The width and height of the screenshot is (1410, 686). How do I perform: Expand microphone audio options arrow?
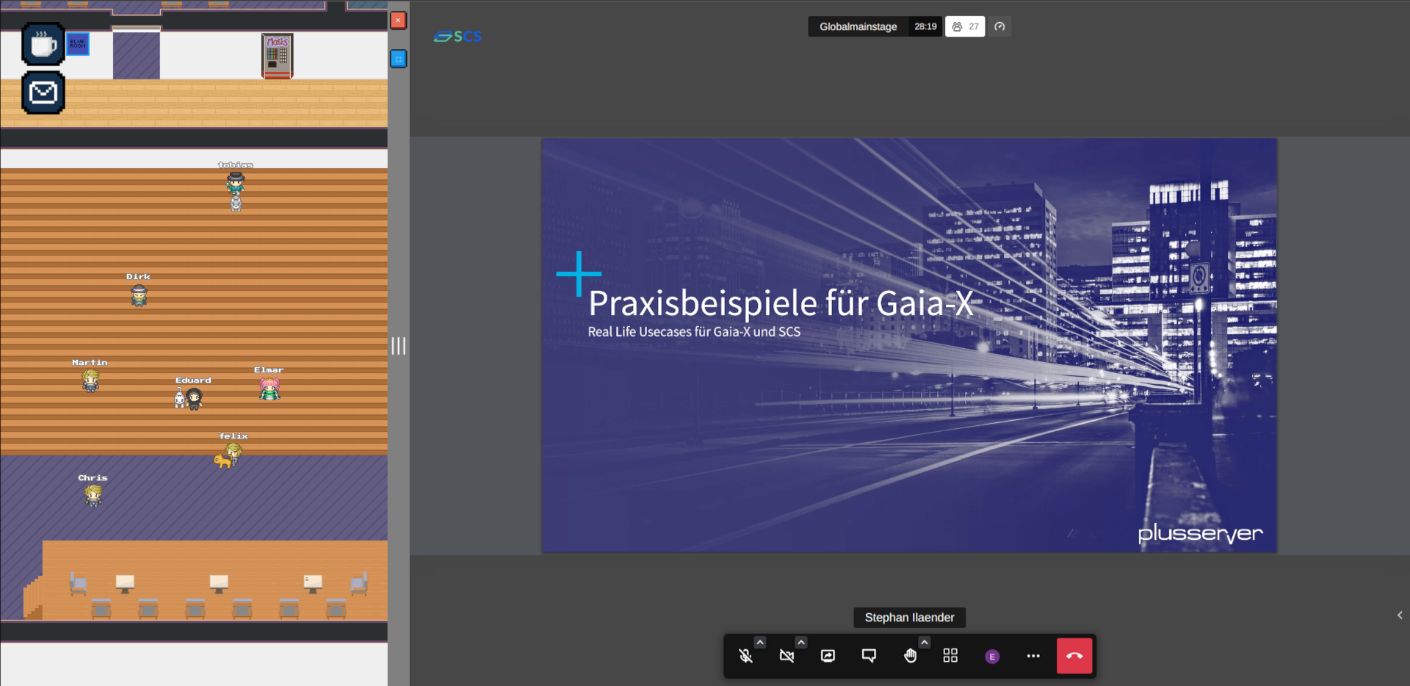click(x=760, y=643)
